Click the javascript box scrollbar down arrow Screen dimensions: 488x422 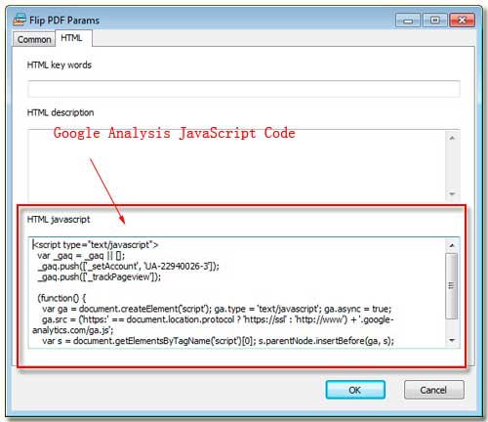point(452,340)
